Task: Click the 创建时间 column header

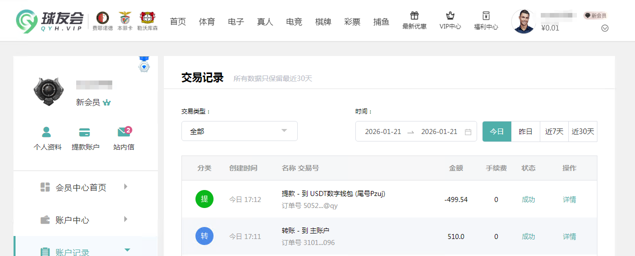Action: tap(243, 168)
